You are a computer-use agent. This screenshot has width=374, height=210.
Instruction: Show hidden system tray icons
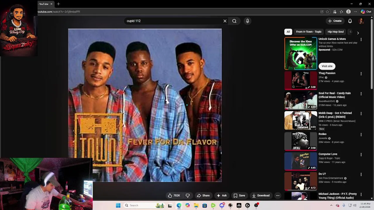[x=331, y=205]
